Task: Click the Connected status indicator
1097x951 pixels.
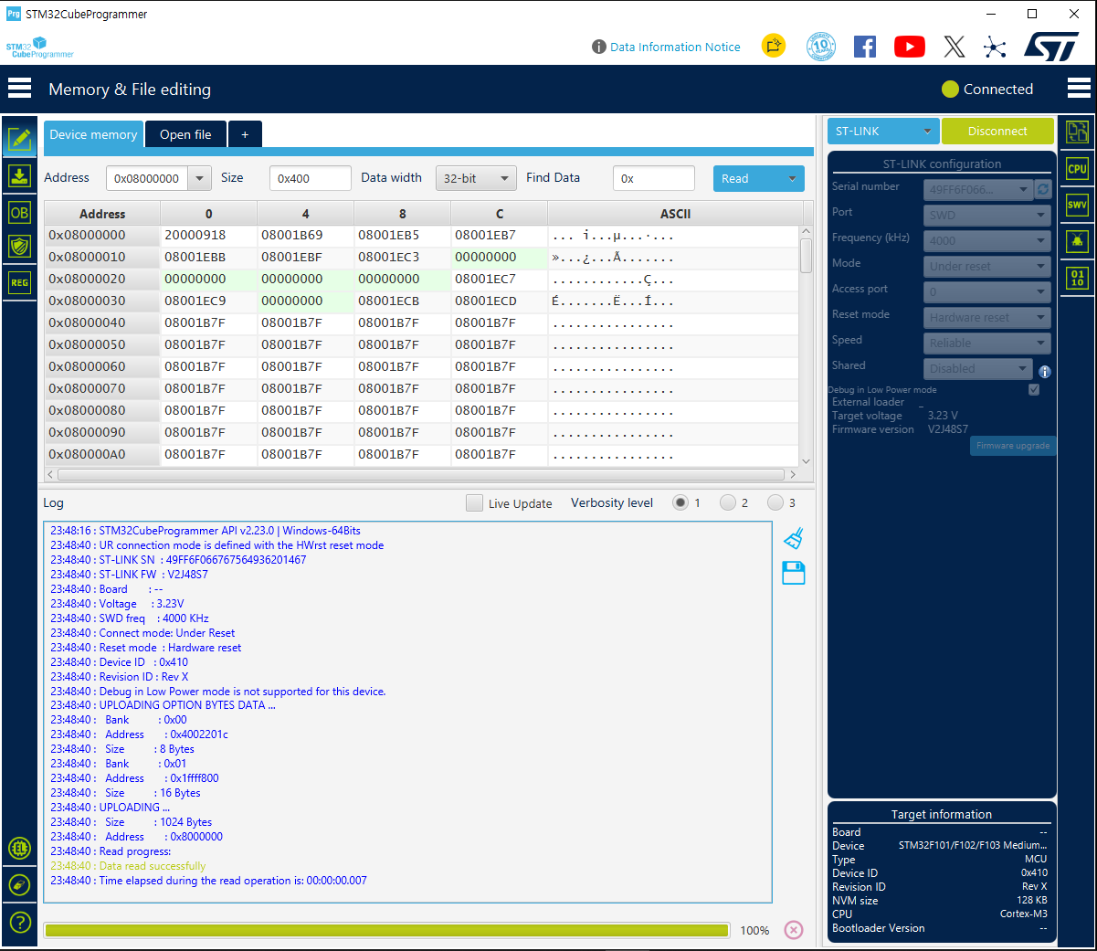Action: click(x=987, y=89)
